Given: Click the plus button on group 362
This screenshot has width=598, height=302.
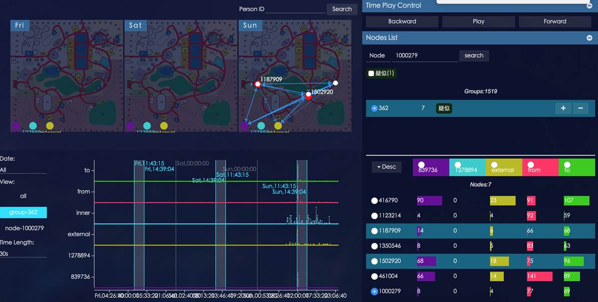Looking at the screenshot, I should tap(563, 108).
